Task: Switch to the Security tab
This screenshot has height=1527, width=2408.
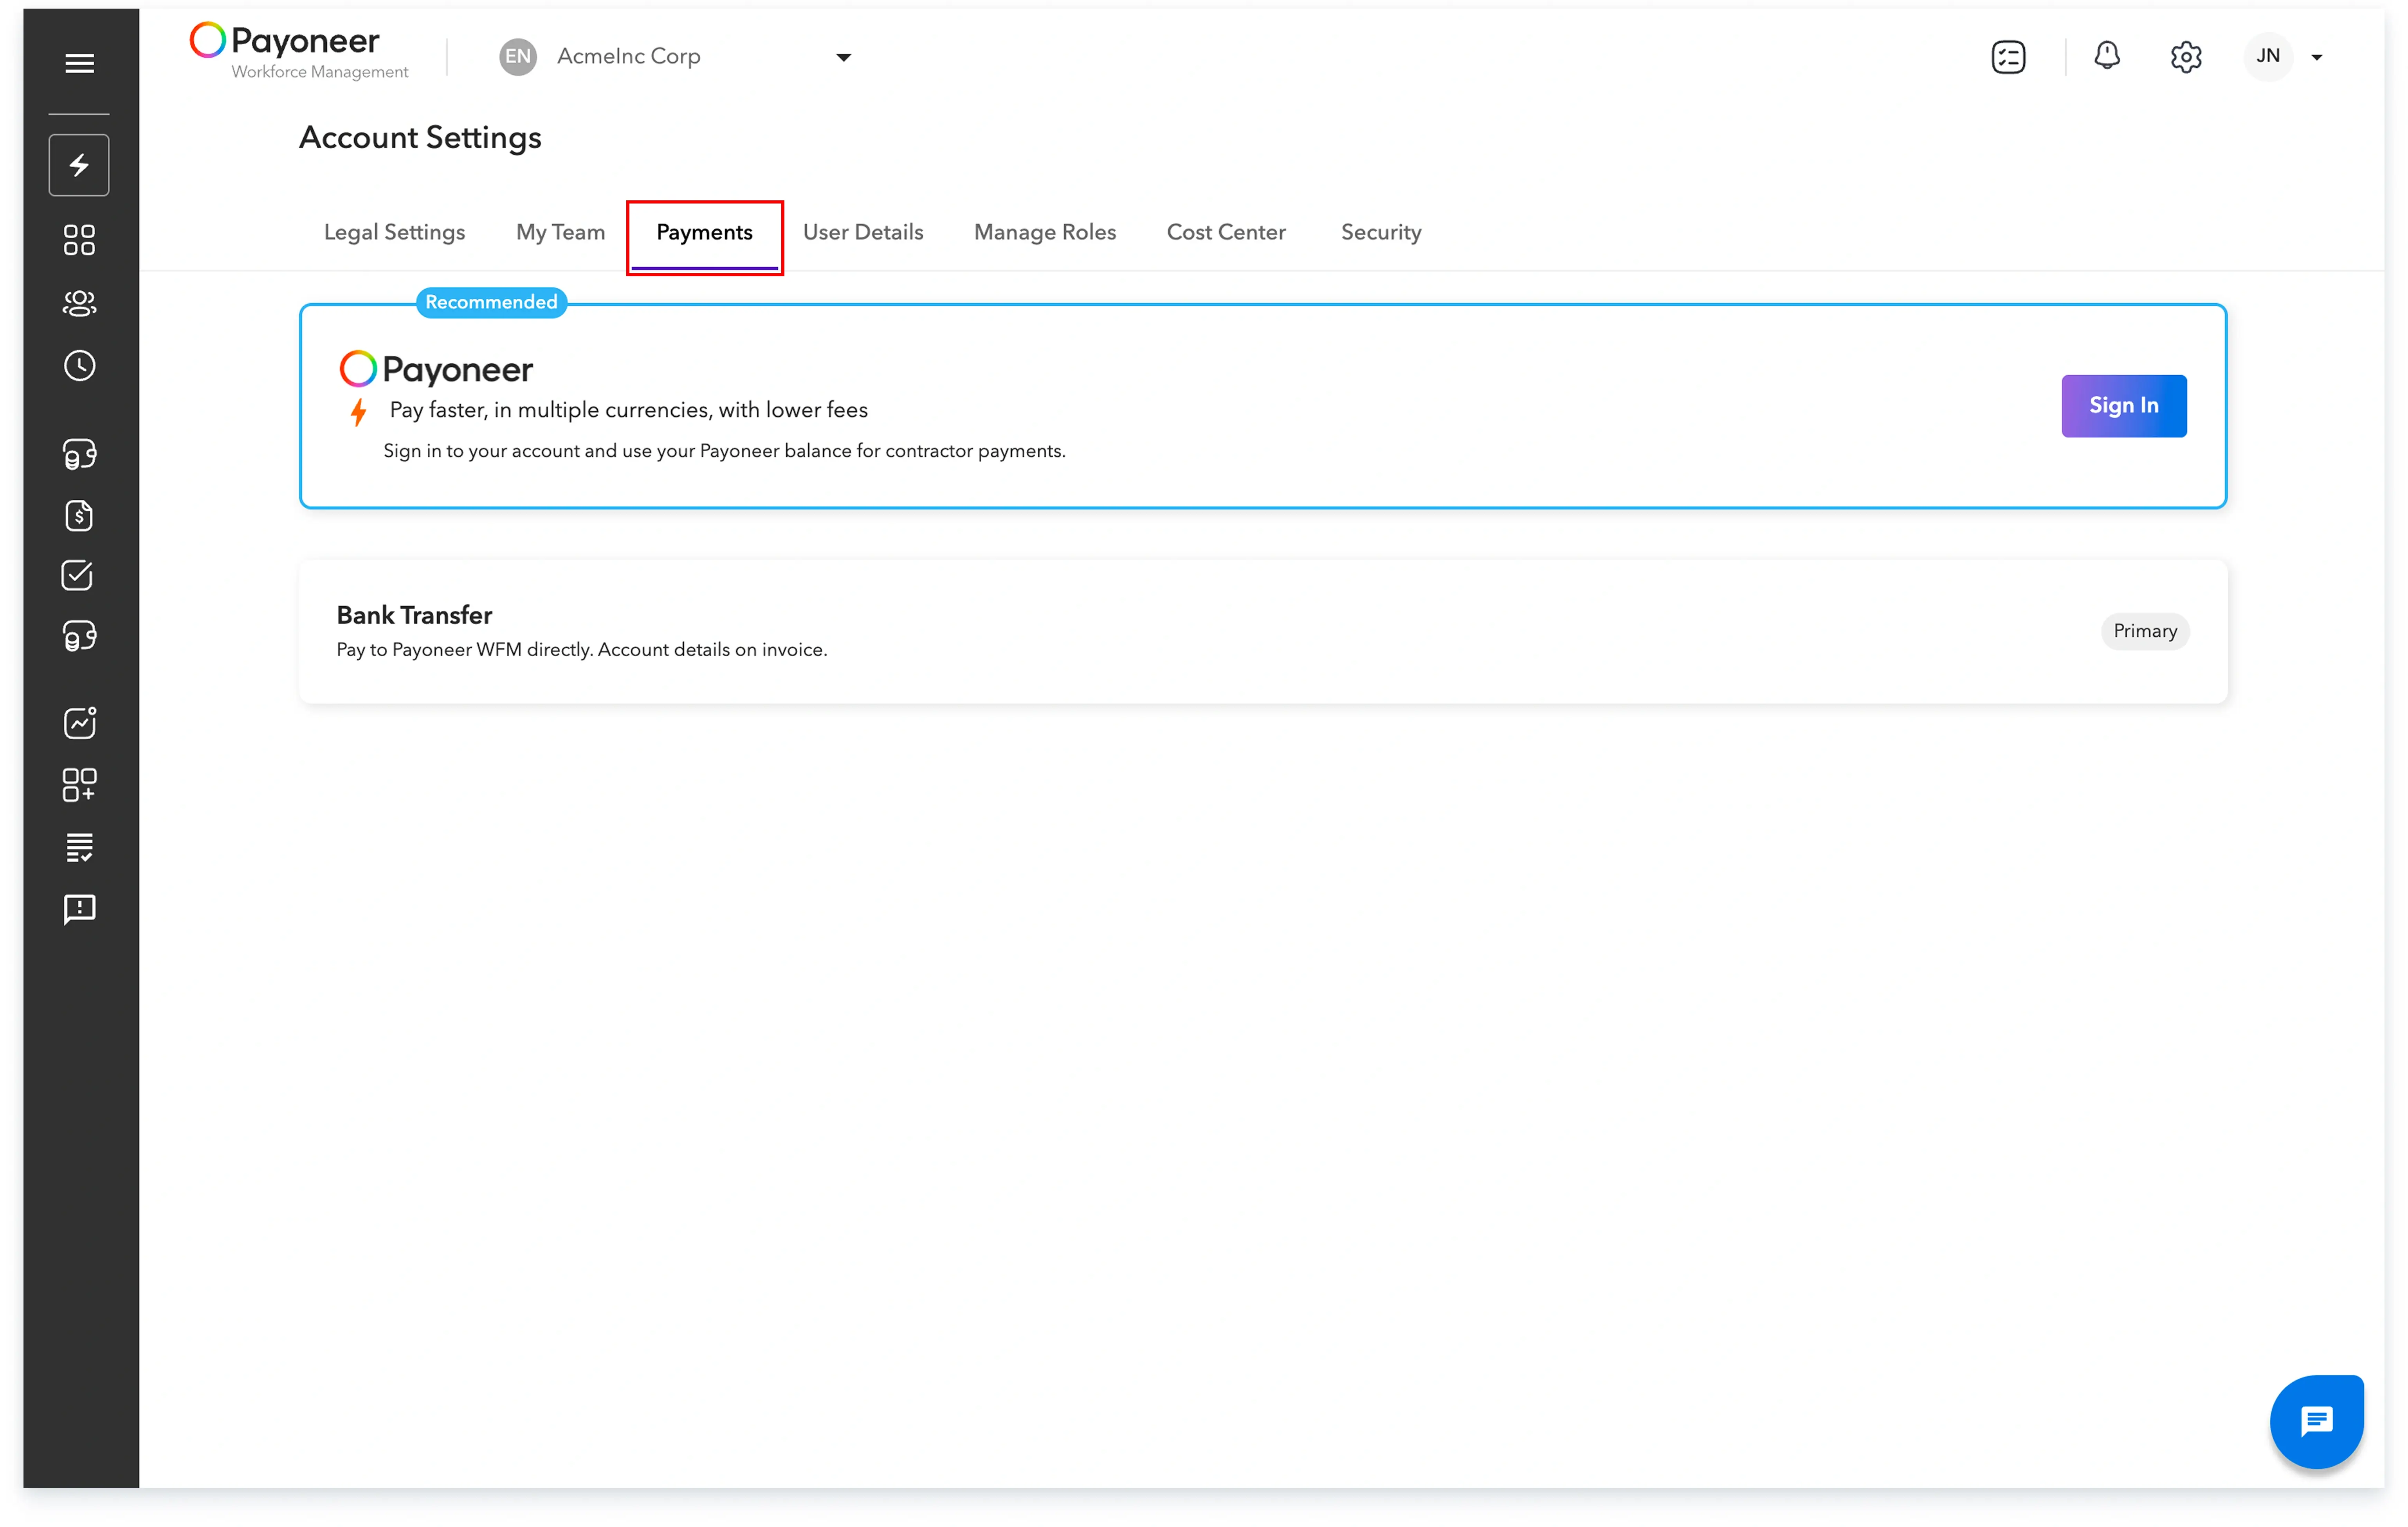Action: tap(1380, 232)
